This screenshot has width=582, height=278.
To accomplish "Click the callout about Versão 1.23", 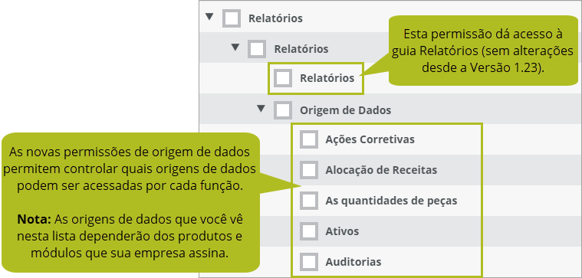I will [x=483, y=51].
